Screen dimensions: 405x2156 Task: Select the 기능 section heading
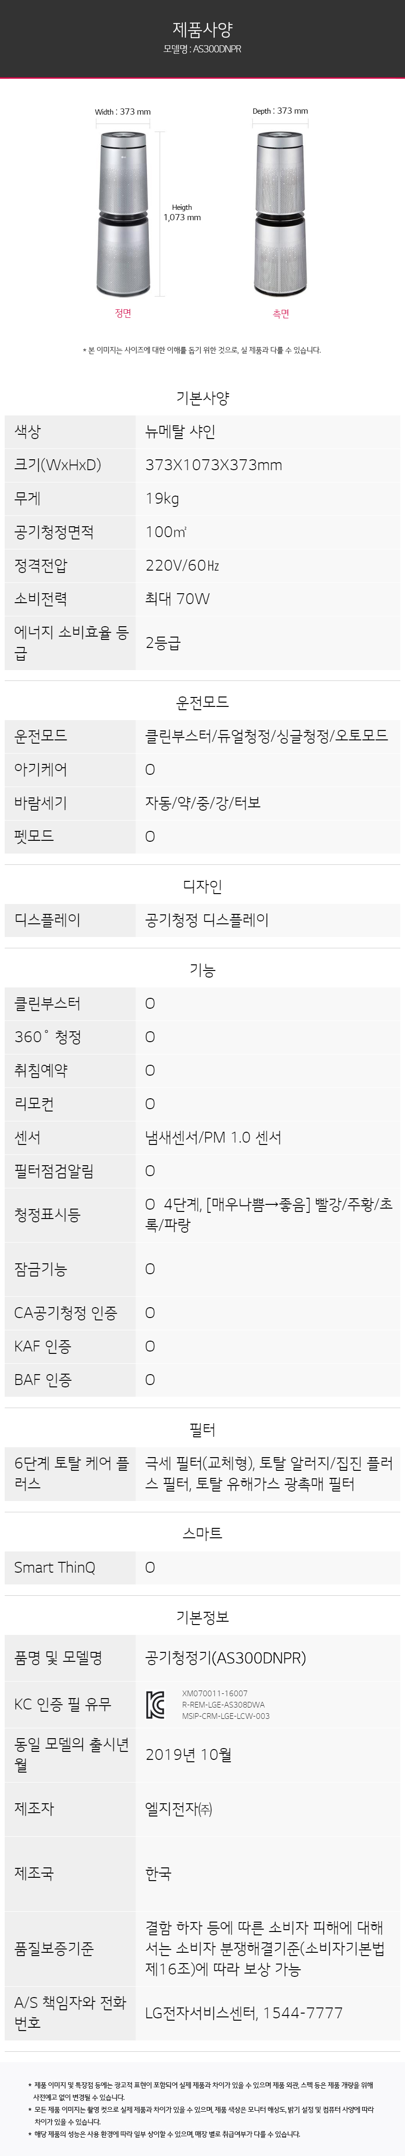(202, 970)
